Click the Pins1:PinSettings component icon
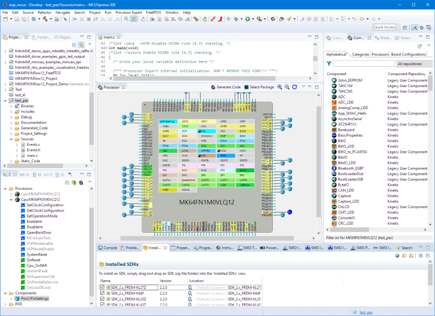 pos(17,299)
